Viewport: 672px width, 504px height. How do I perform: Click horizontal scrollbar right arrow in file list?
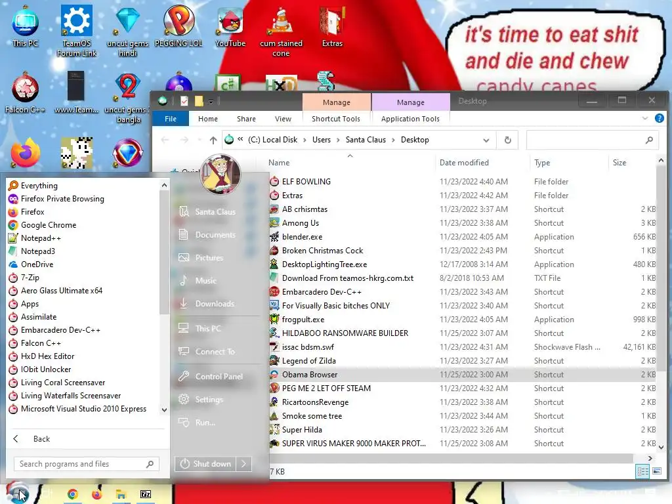tap(650, 458)
